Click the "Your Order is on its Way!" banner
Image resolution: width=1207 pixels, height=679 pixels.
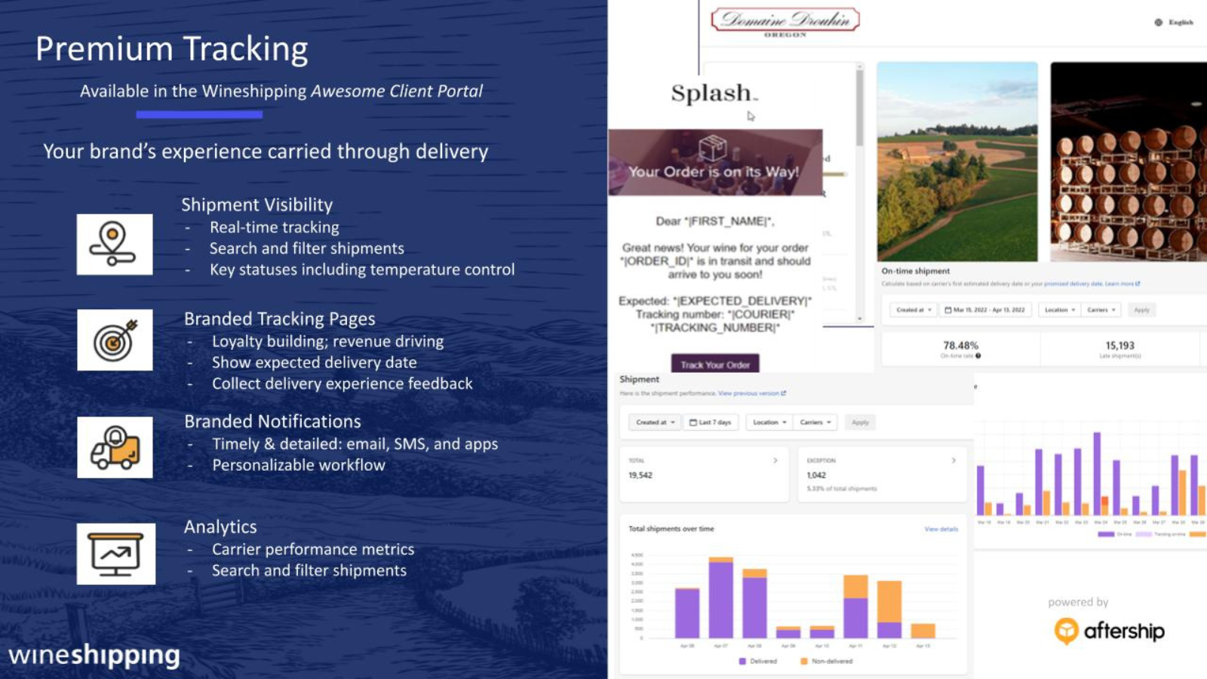click(x=715, y=163)
